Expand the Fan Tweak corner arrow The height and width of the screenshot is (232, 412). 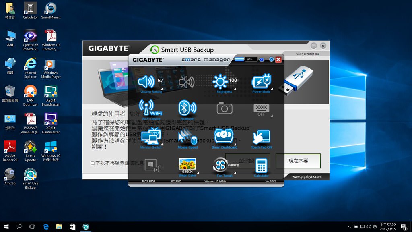click(235, 173)
